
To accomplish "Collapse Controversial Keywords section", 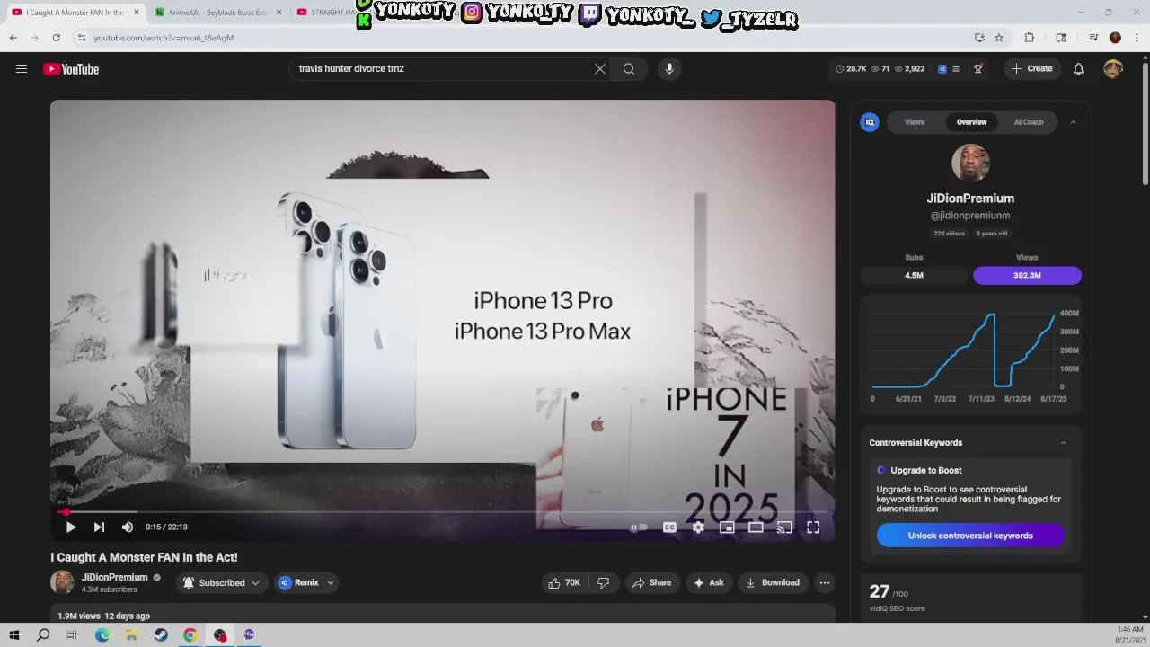I will tap(1064, 443).
